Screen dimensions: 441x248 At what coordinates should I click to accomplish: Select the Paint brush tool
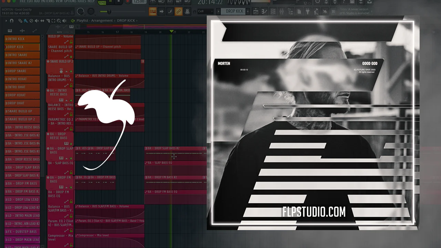click(26, 21)
